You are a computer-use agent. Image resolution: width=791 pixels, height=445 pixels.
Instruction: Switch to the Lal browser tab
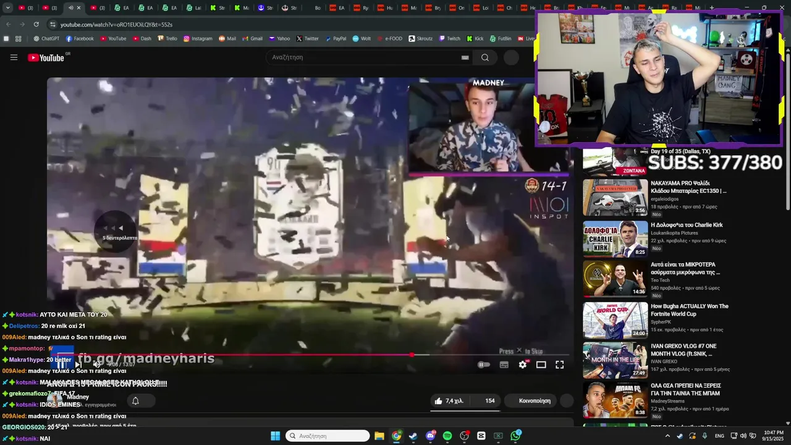point(193,8)
